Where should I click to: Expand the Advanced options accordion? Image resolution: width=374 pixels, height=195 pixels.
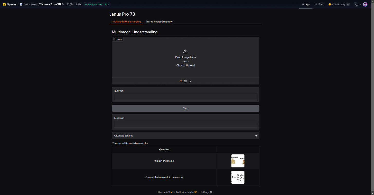click(185, 135)
